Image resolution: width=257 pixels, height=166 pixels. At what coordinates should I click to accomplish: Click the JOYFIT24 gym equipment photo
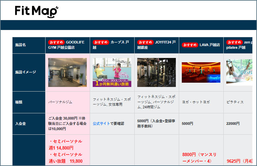[156, 72]
